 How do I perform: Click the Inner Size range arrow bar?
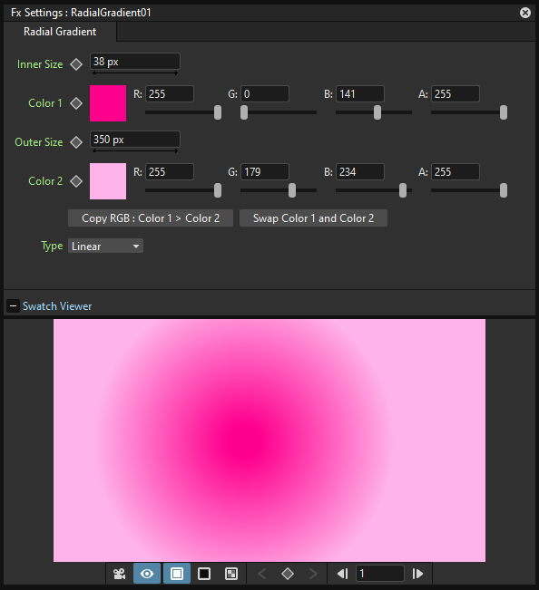point(135,73)
